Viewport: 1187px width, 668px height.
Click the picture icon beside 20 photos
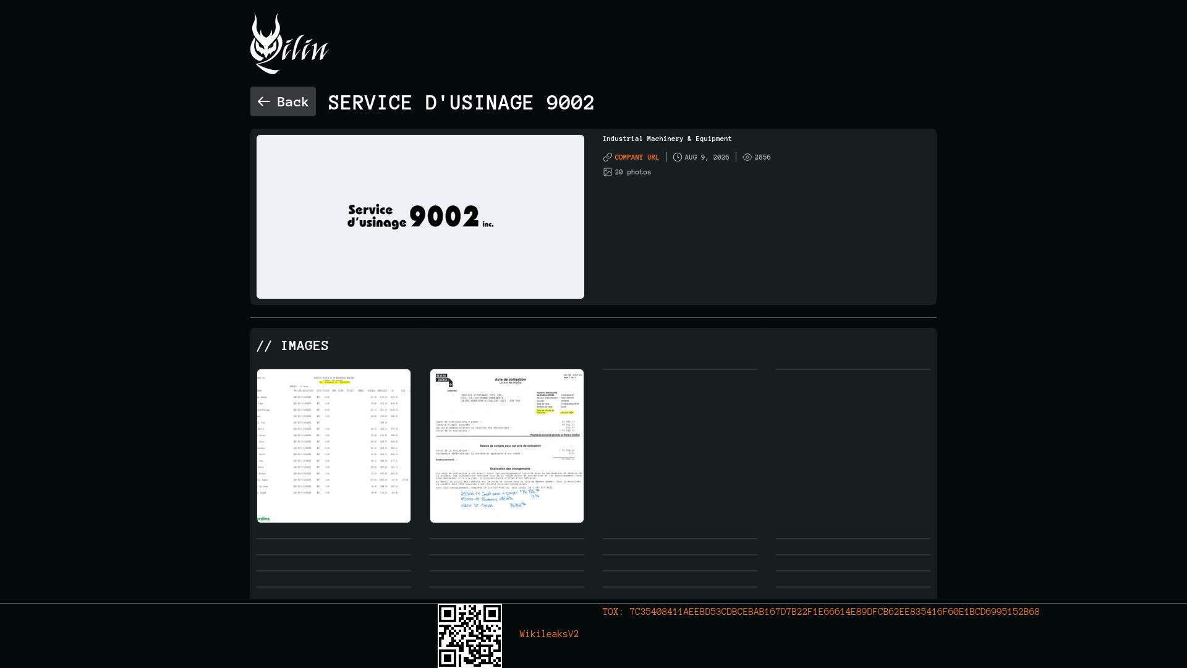pos(608,172)
